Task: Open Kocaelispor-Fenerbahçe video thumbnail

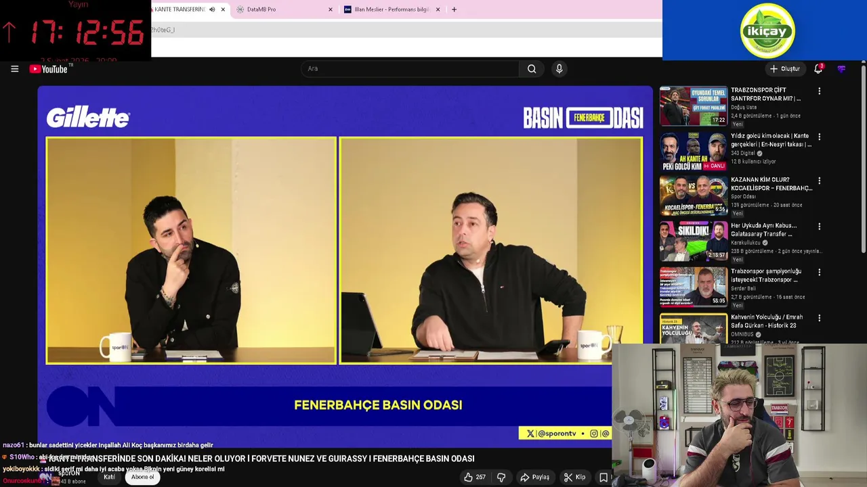Action: [x=694, y=196]
